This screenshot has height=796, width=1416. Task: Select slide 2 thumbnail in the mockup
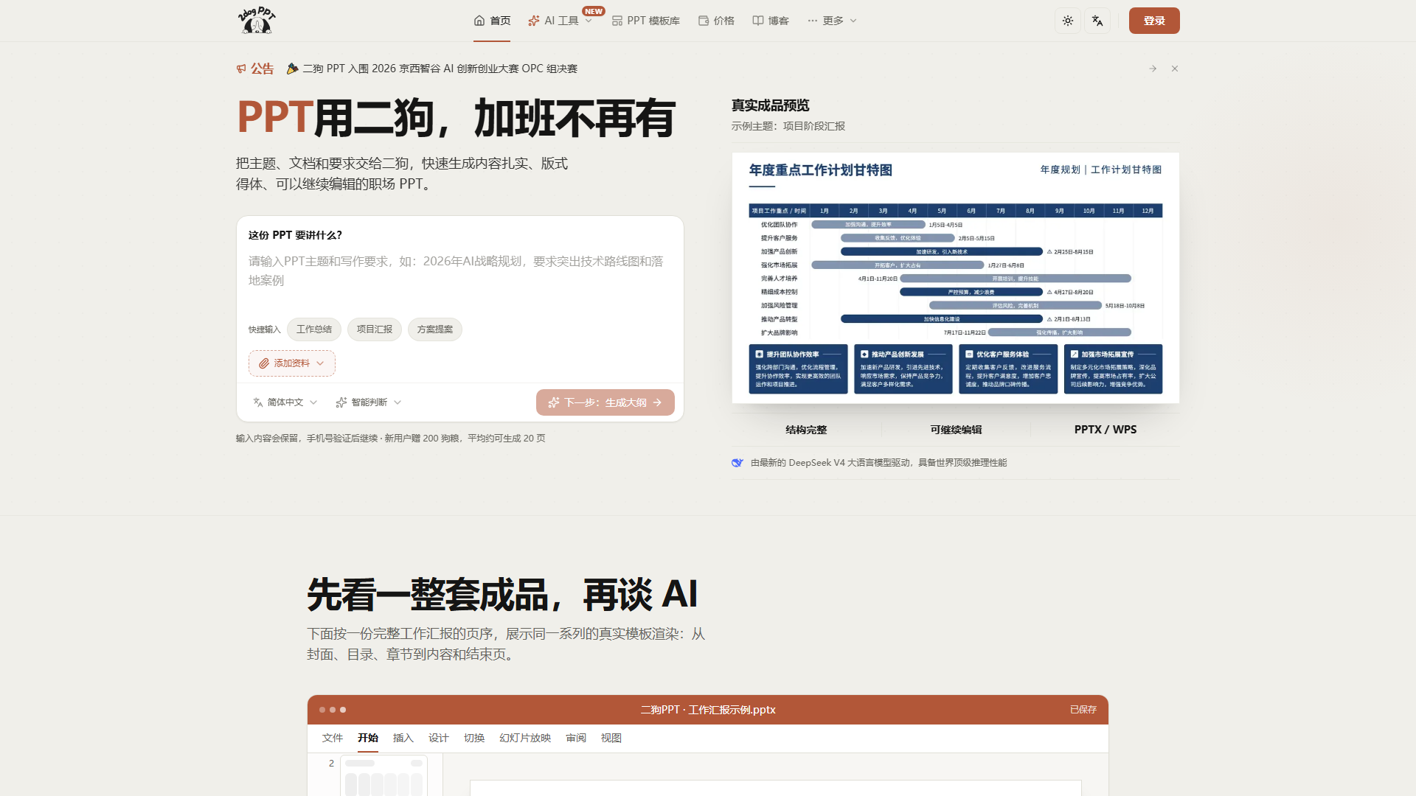point(383,775)
